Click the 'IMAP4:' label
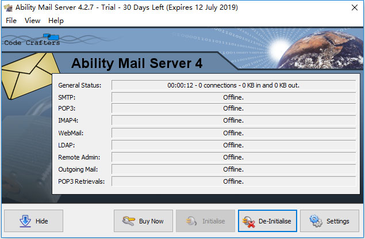Screen dimensions: 365x239 pos(68,120)
